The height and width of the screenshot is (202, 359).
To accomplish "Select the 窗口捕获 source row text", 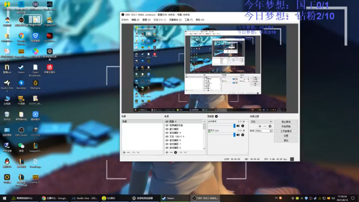I will click(174, 129).
